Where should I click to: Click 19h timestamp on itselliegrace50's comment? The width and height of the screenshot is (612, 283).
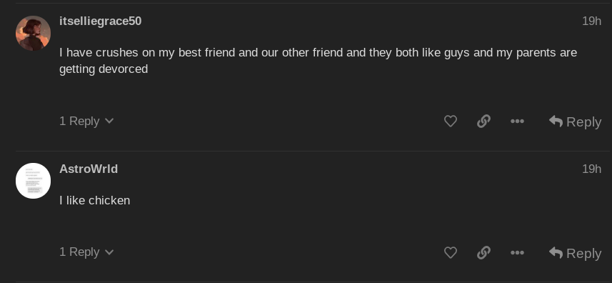coord(591,21)
